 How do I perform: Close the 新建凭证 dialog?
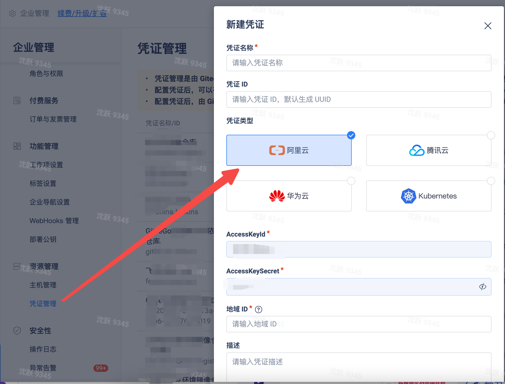point(488,26)
